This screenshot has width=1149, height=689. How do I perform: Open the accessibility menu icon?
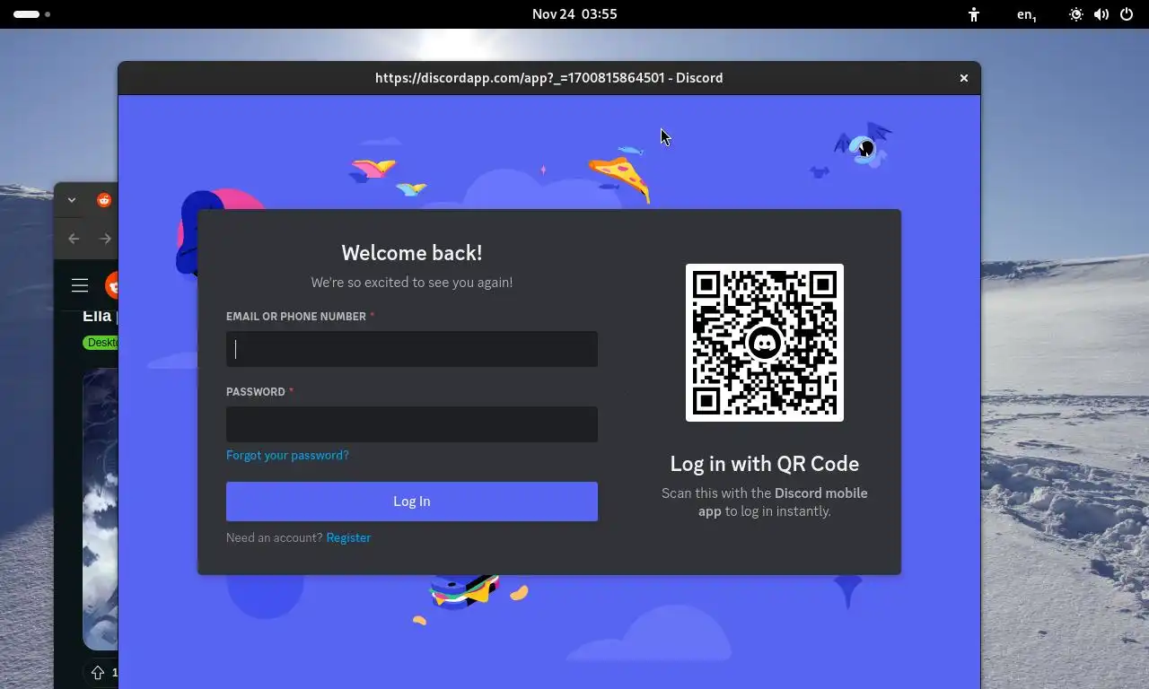click(x=974, y=14)
